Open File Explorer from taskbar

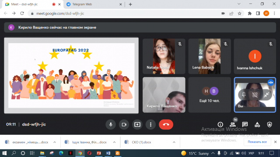pyautogui.click(x=42, y=153)
